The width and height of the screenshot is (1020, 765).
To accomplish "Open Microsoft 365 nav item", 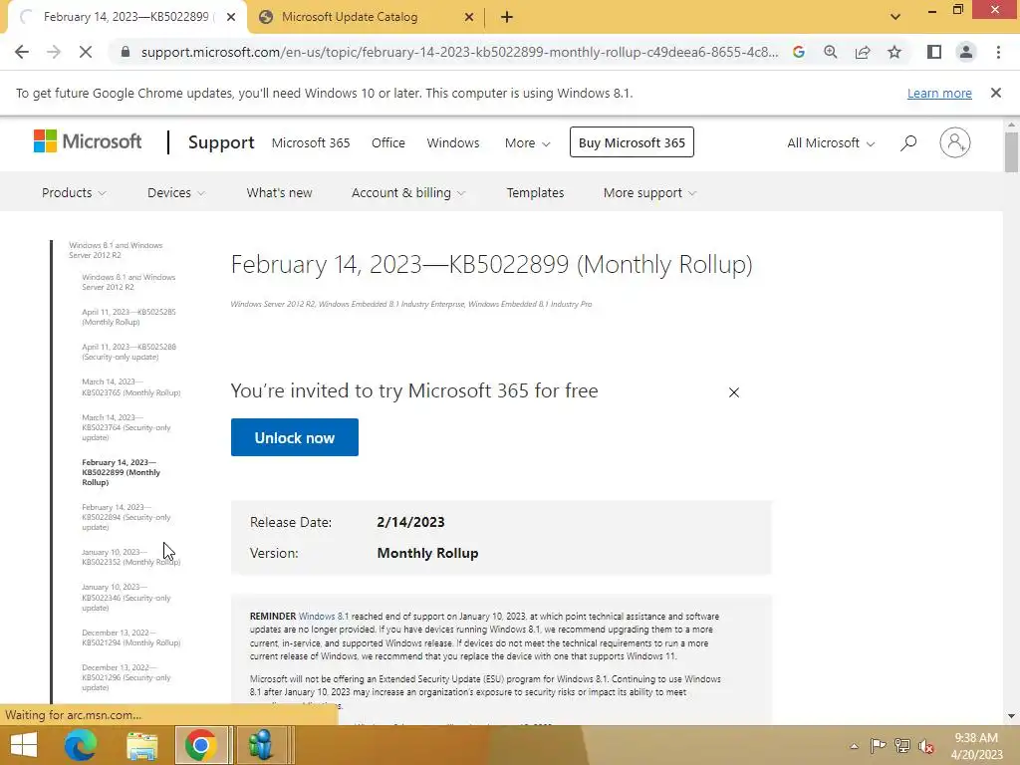I will click(x=311, y=142).
